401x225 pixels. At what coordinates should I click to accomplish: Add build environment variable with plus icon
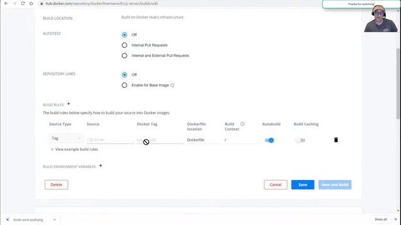tap(100, 166)
